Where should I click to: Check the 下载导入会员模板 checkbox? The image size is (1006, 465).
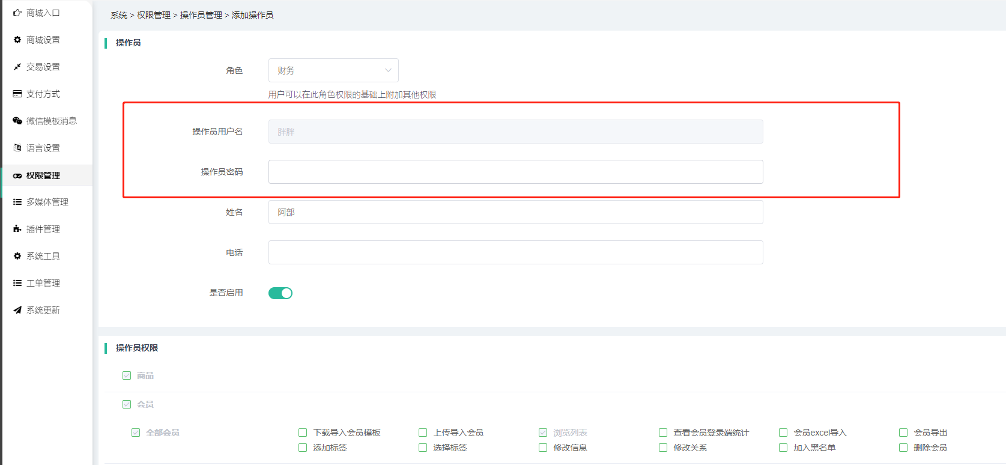coord(303,433)
